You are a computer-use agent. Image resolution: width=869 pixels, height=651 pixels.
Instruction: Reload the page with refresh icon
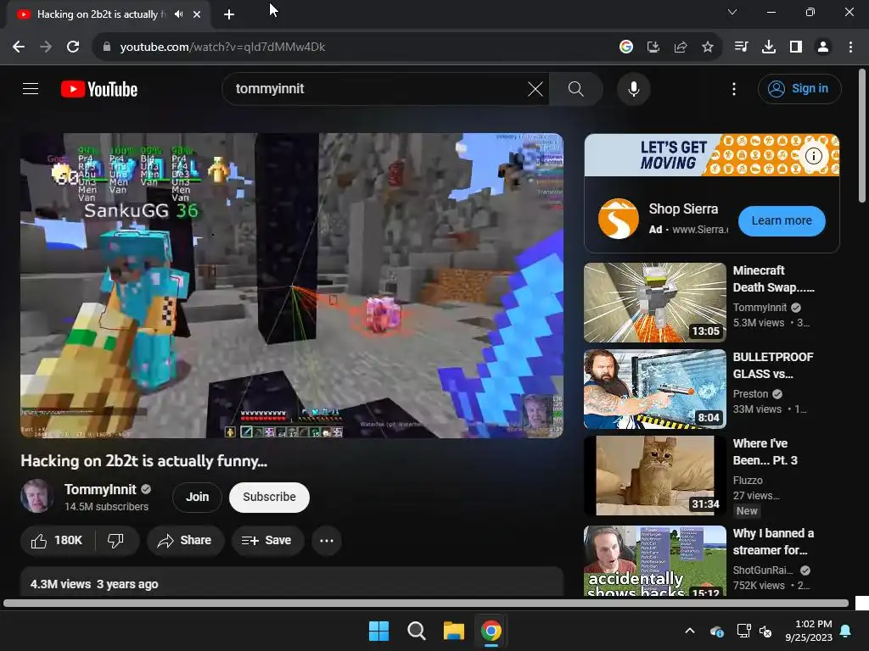(x=73, y=47)
